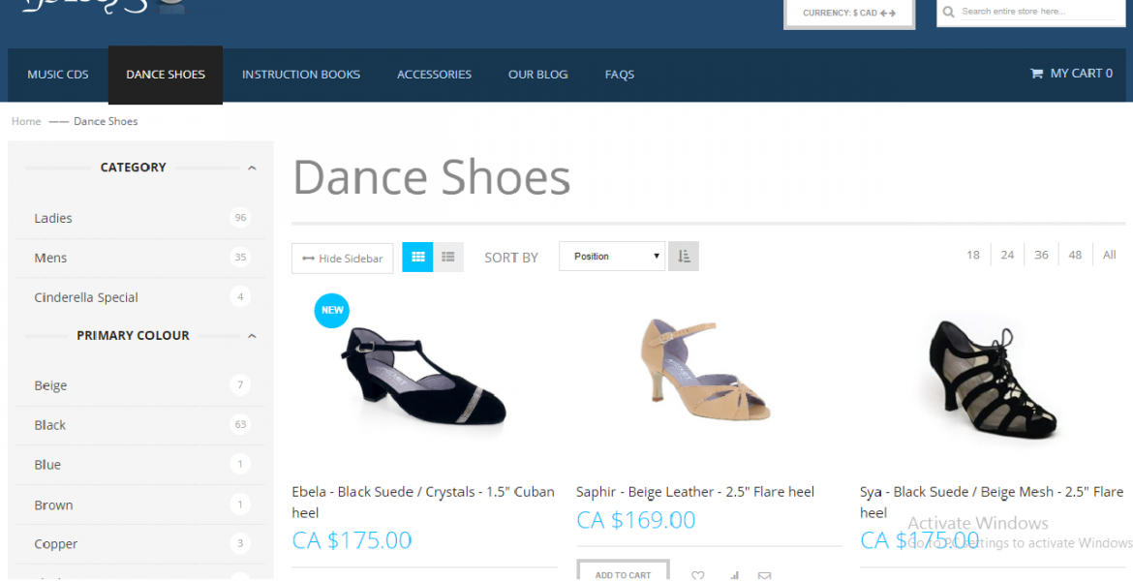Collapse the Category filter section
The width and height of the screenshot is (1133, 581).
pyautogui.click(x=252, y=168)
